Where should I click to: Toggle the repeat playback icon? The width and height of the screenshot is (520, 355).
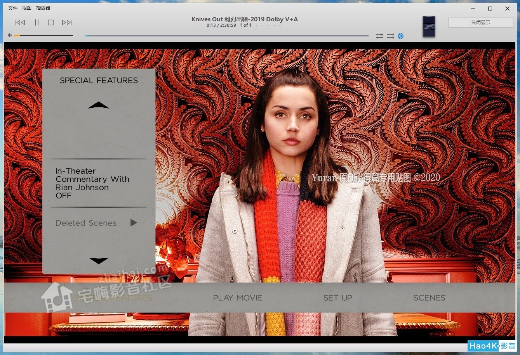pos(379,36)
